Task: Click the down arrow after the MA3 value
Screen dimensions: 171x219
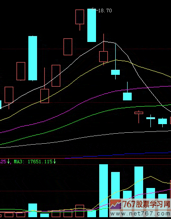Action: click(x=54, y=162)
